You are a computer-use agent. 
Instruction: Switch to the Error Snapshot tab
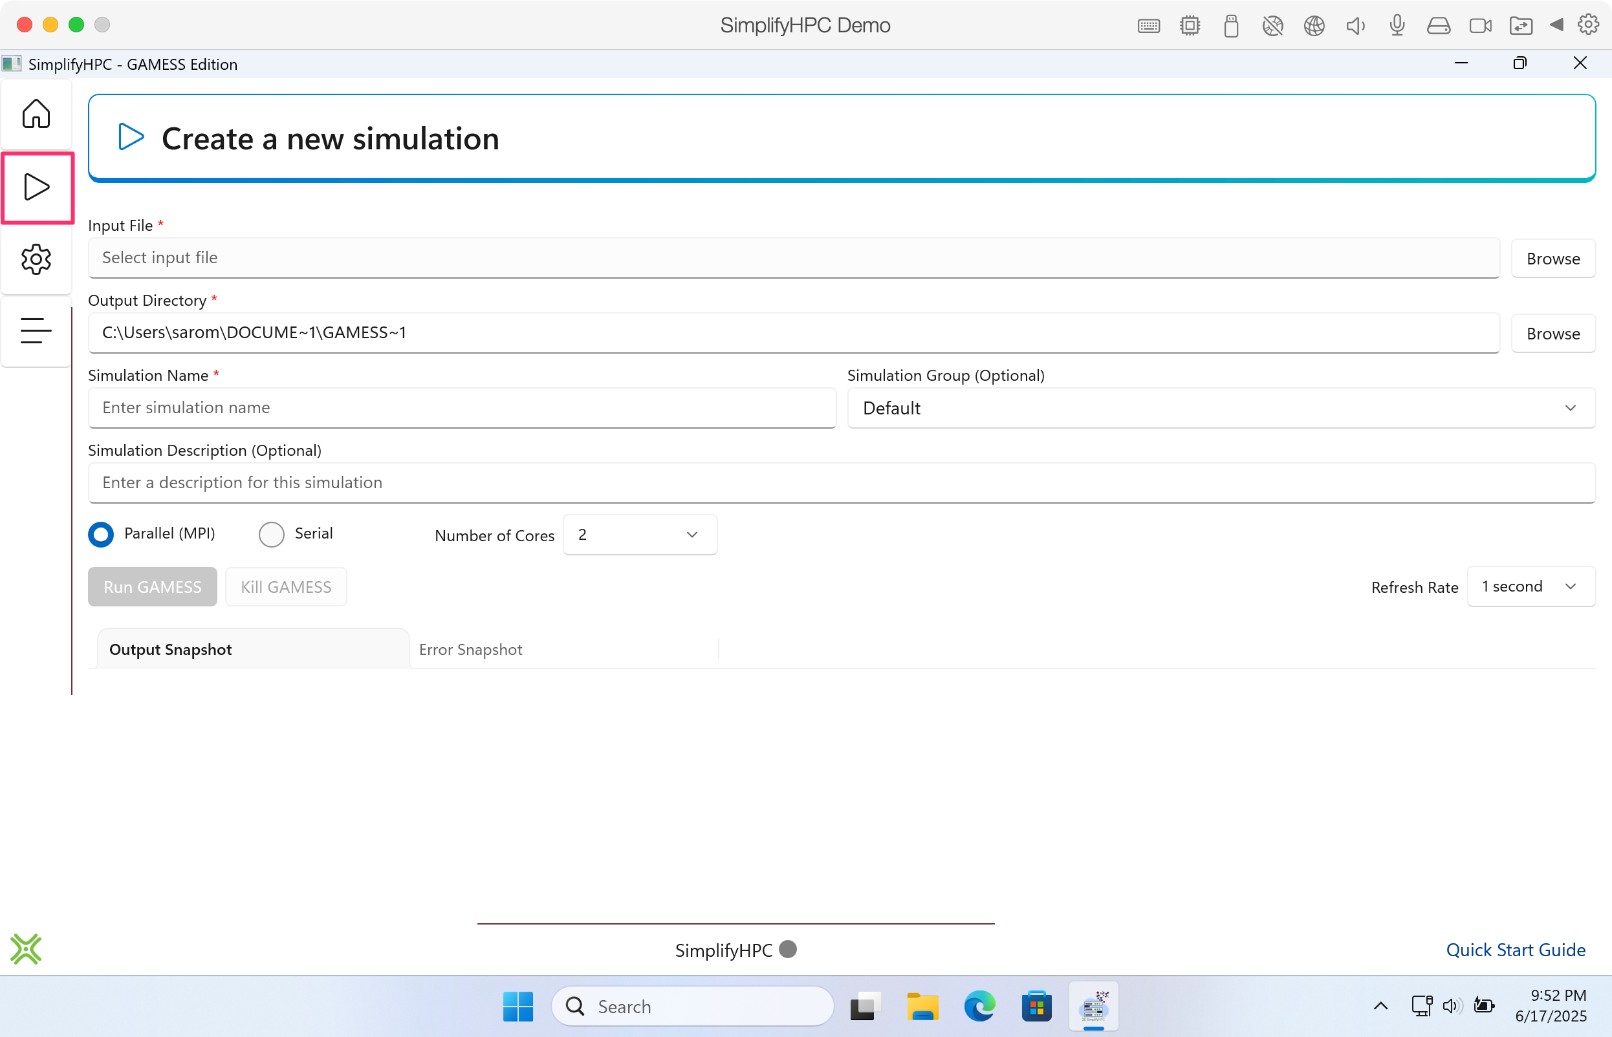(471, 650)
